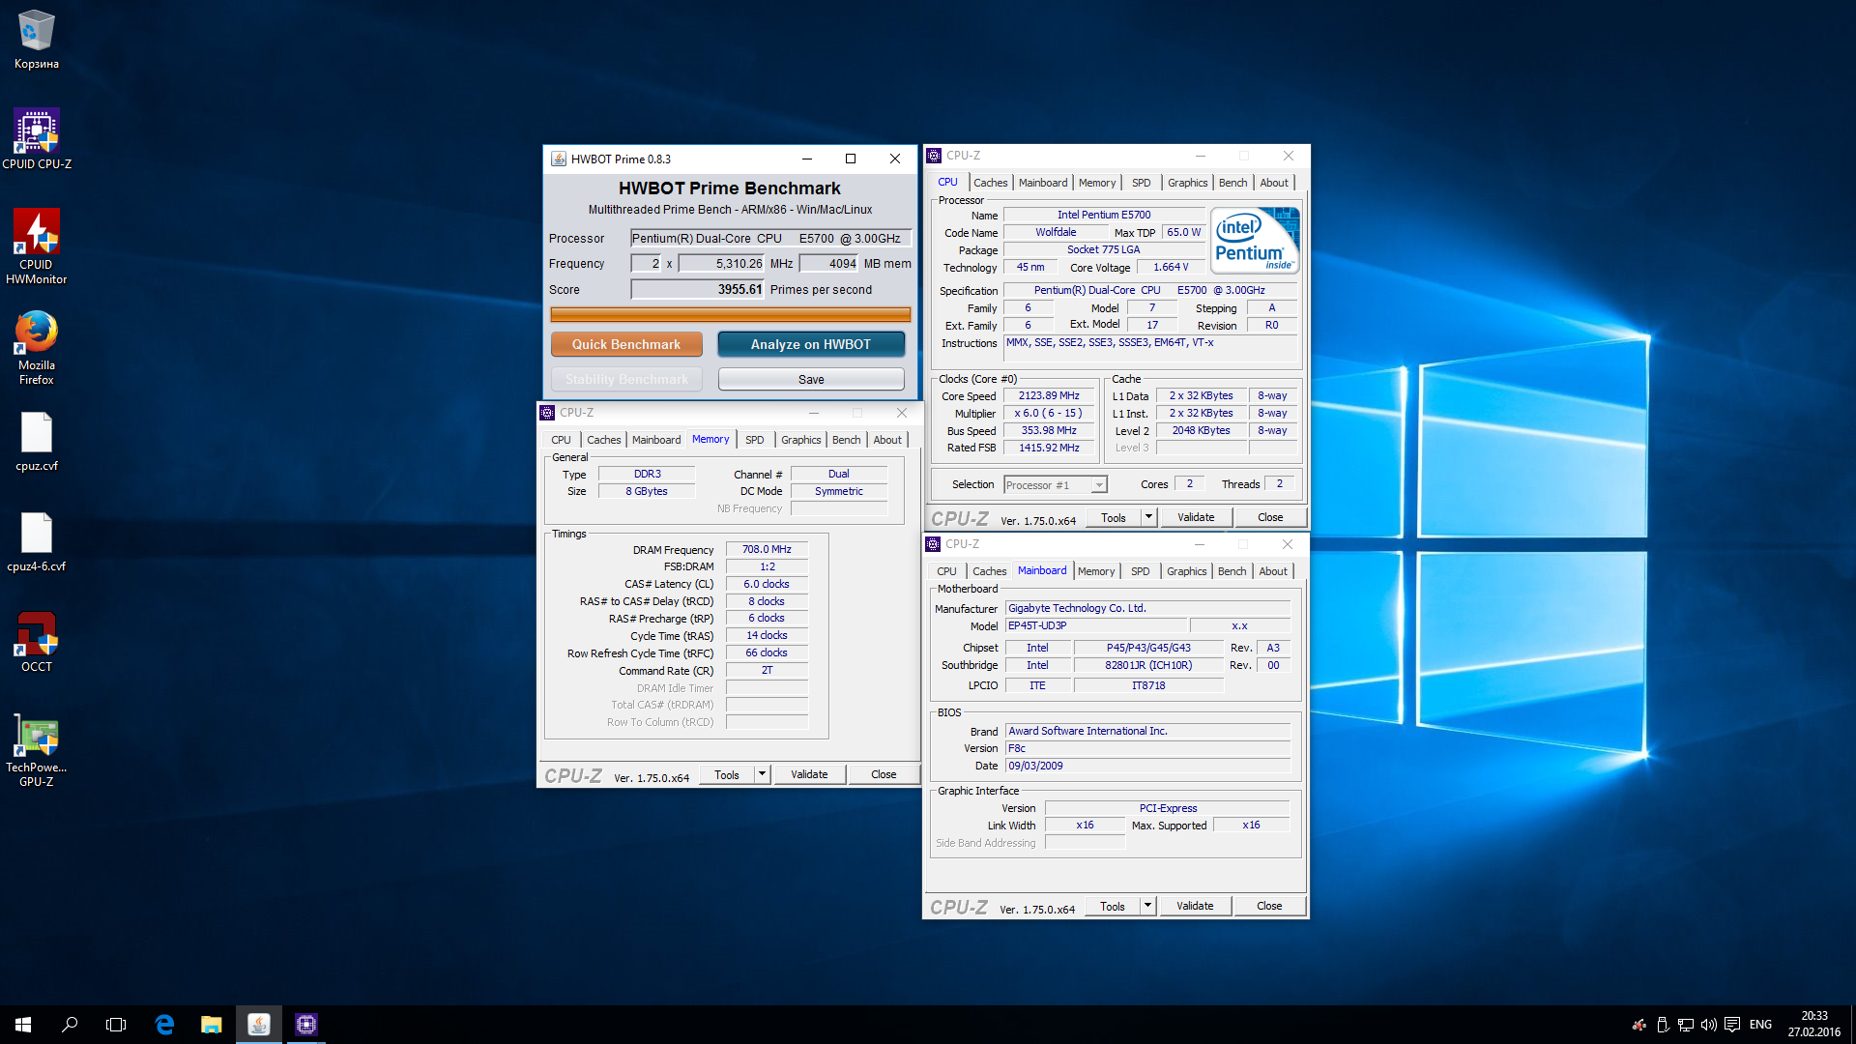The width and height of the screenshot is (1856, 1044).
Task: Open CPU tab in CPU-Z Mainboard window
Action: coord(946,571)
